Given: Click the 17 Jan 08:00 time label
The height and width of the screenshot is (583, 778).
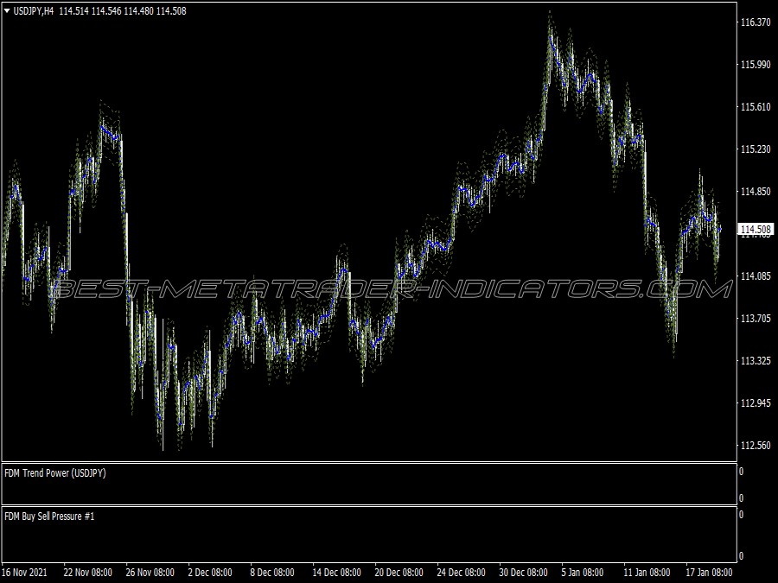Looking at the screenshot, I should click(x=709, y=573).
